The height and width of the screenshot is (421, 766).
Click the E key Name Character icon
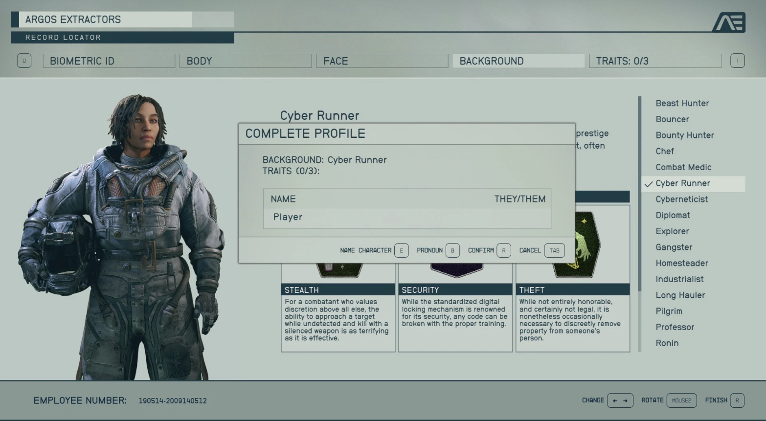401,250
